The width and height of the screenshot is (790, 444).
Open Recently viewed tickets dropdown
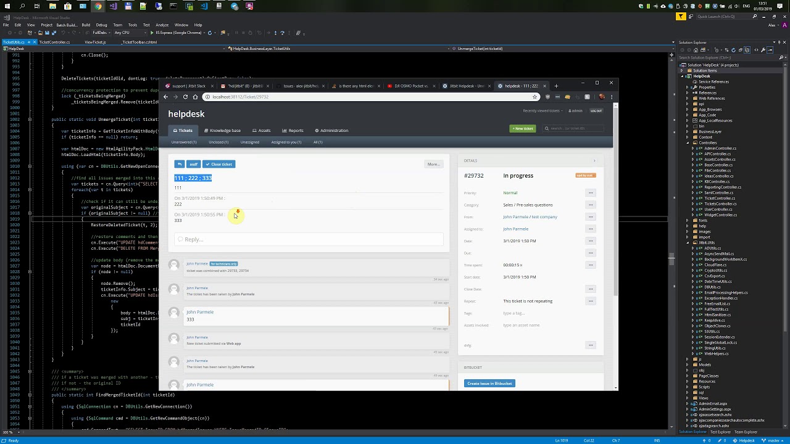(x=543, y=110)
